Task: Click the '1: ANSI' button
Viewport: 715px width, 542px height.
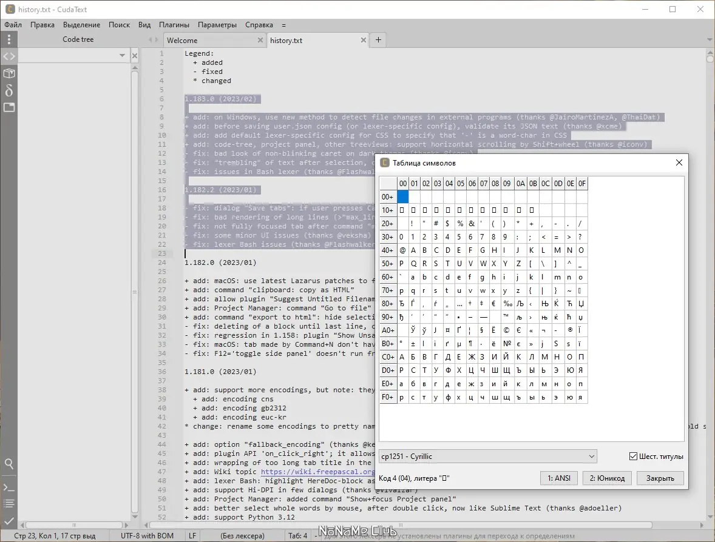Action: click(558, 478)
